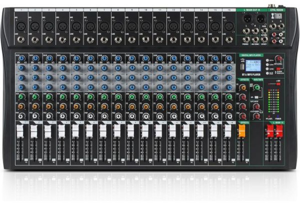300x203 pixels.
Task: Toggle the SPL switch under the SUB/INFO knob
Action: [x=256, y=98]
